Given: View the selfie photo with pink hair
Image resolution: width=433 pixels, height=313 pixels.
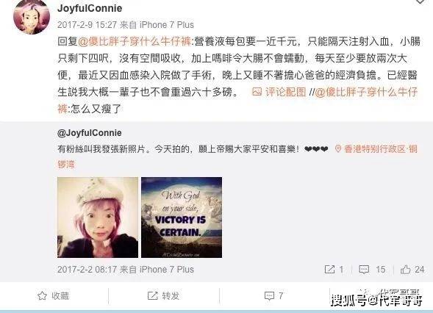Looking at the screenshot, I should (98, 217).
